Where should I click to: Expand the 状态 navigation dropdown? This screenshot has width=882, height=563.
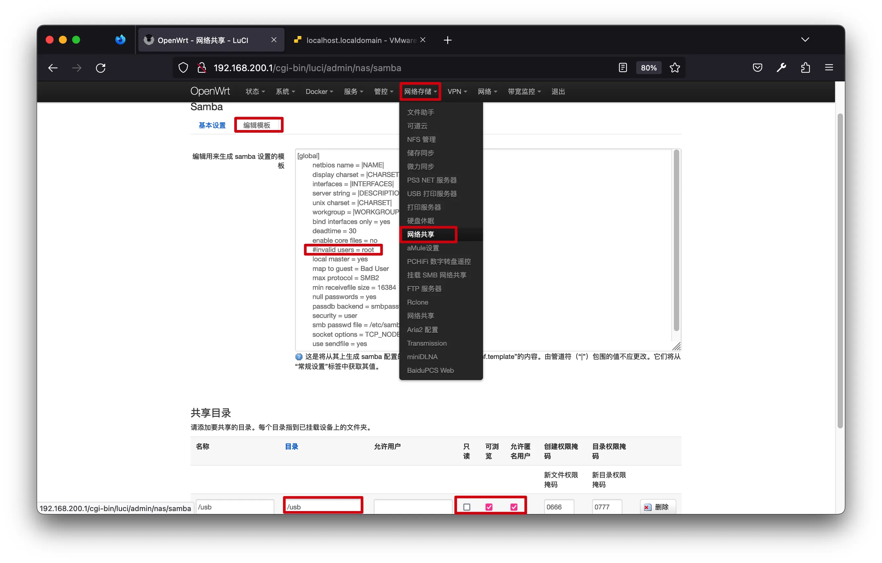click(x=255, y=92)
